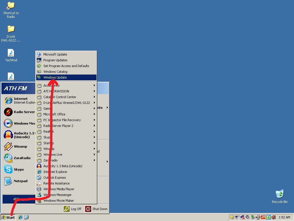294x221 pixels.
Task: Open the Games folder entry
Action: click(x=66, y=108)
